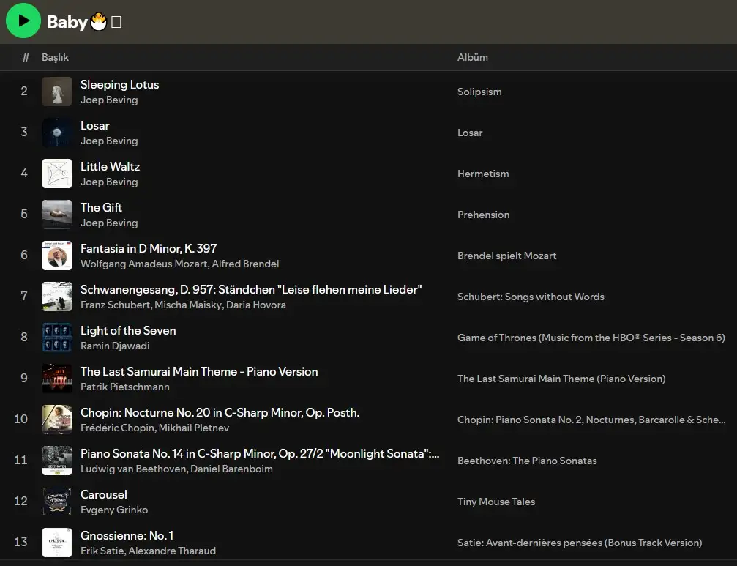Screen dimensions: 737x566
Task: Open Joep Beving artist under The Gift
Action: 109,223
